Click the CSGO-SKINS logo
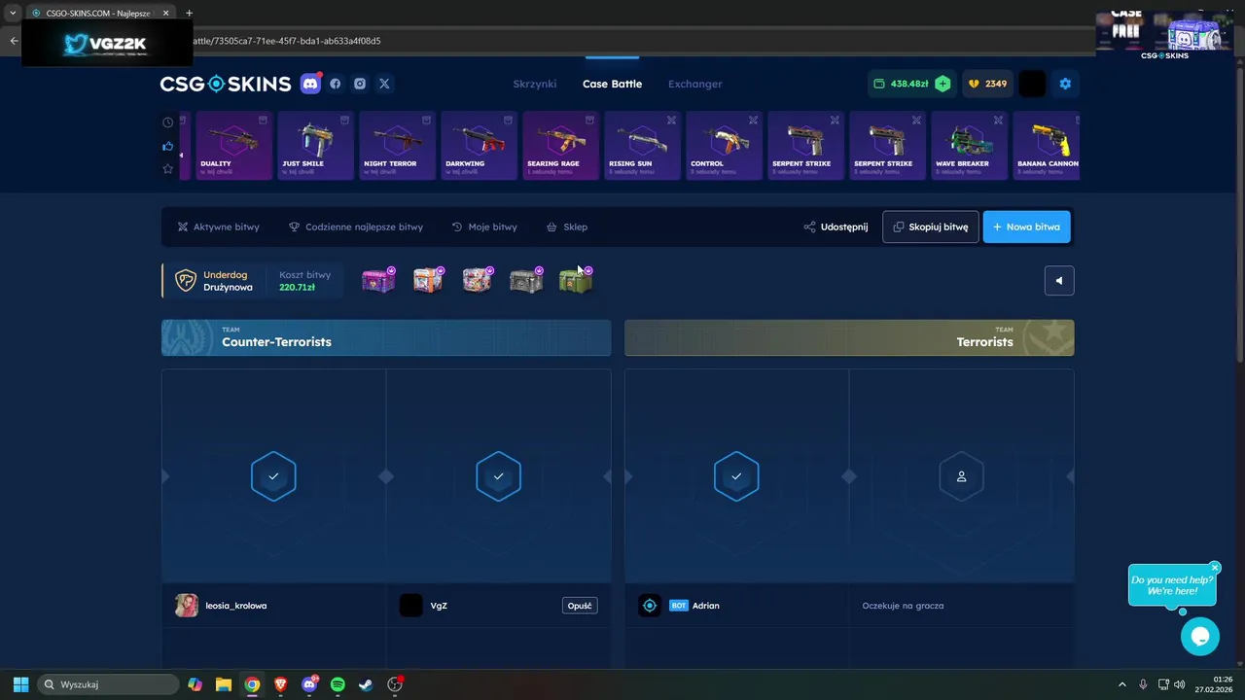This screenshot has width=1245, height=700. pos(226,84)
